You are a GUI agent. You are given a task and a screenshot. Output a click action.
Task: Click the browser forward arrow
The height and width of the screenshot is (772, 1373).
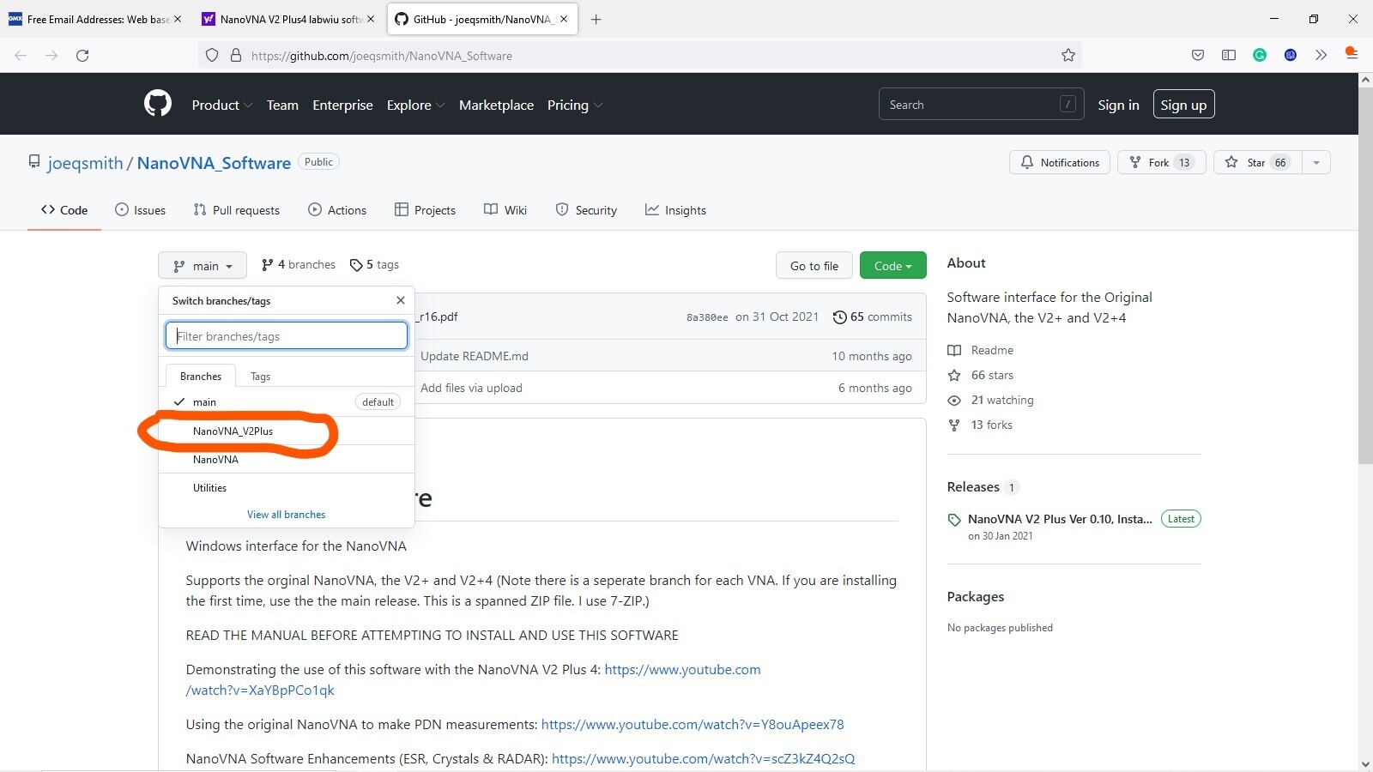[x=51, y=55]
